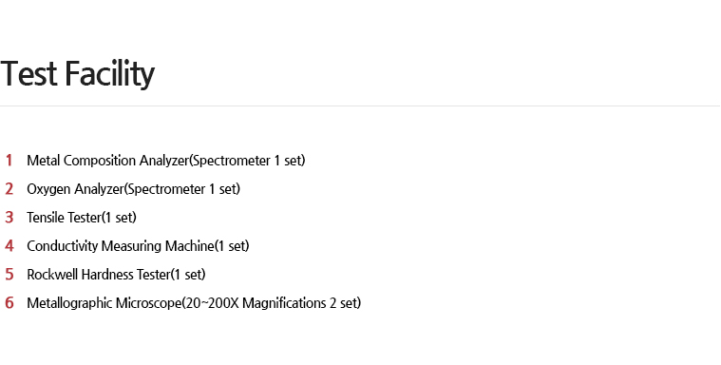Select the red number 1 marker

coord(9,161)
